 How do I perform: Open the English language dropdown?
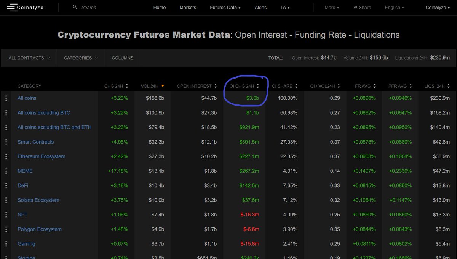click(x=394, y=8)
